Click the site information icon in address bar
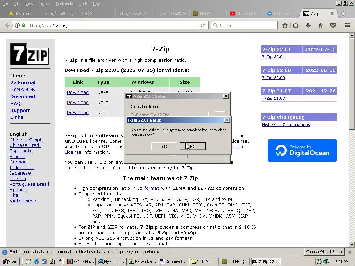 click(x=17, y=25)
